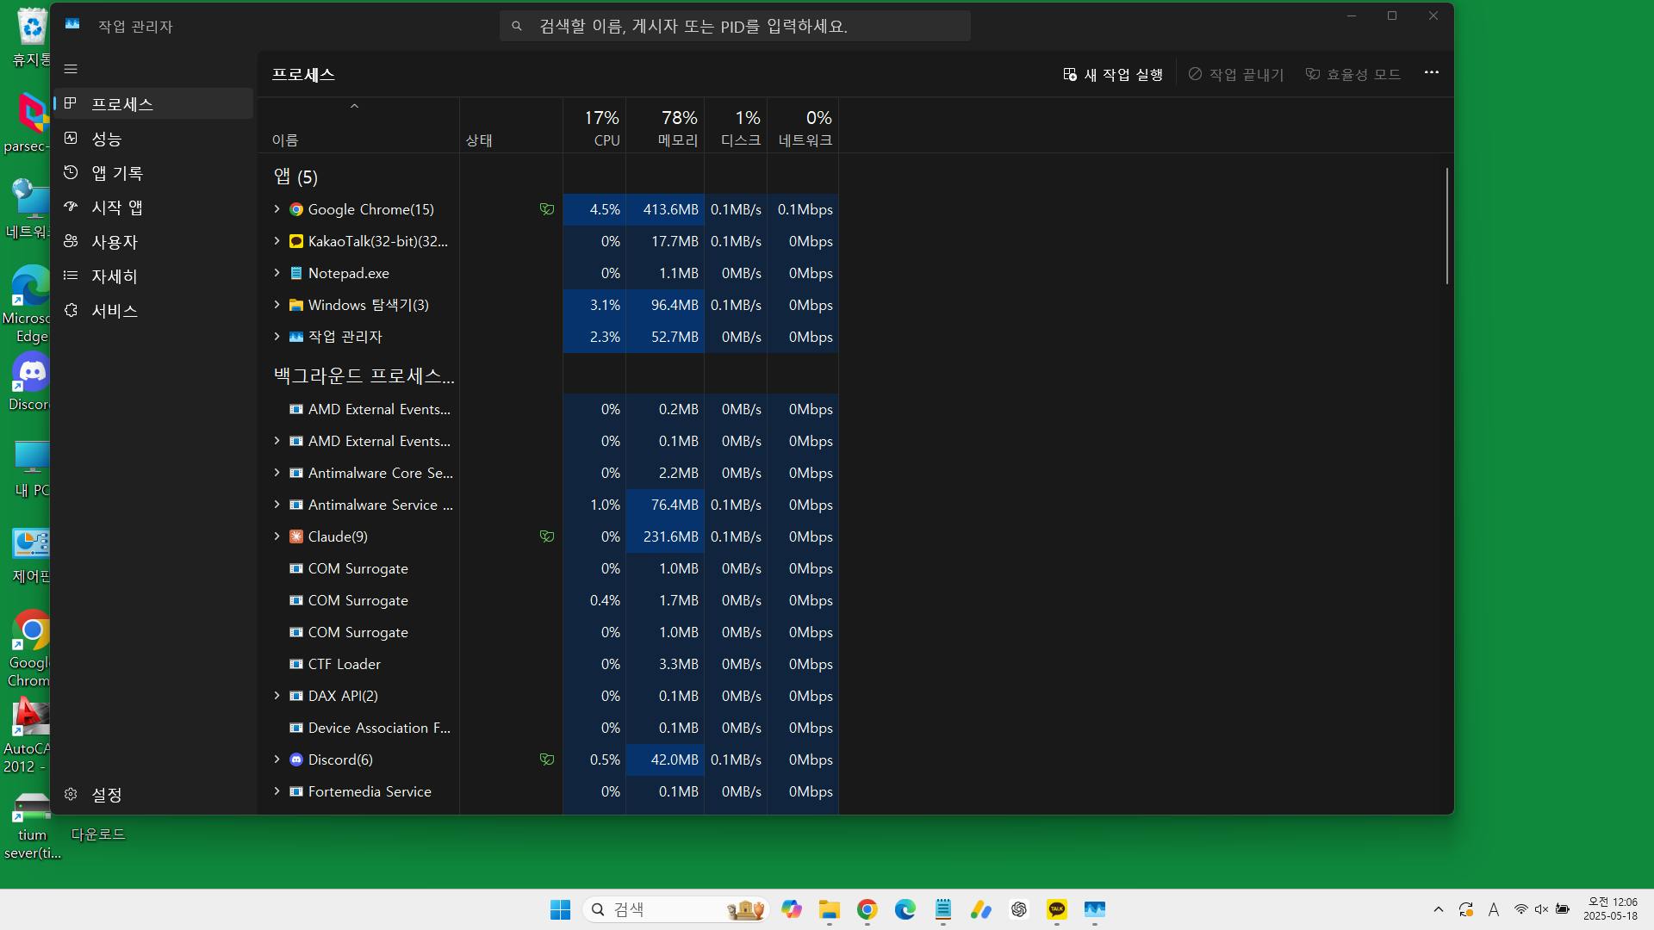Open the 성능 (Performance) page icon
1654x930 pixels.
(71, 138)
